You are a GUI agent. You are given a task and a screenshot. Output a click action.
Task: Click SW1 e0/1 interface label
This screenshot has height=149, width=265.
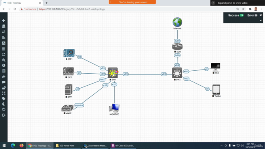103,68
